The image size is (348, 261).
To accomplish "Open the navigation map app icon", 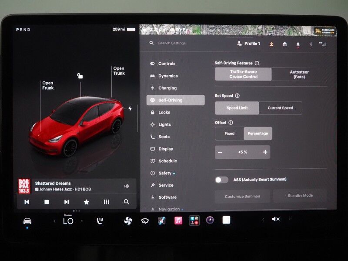I will click(x=161, y=221).
